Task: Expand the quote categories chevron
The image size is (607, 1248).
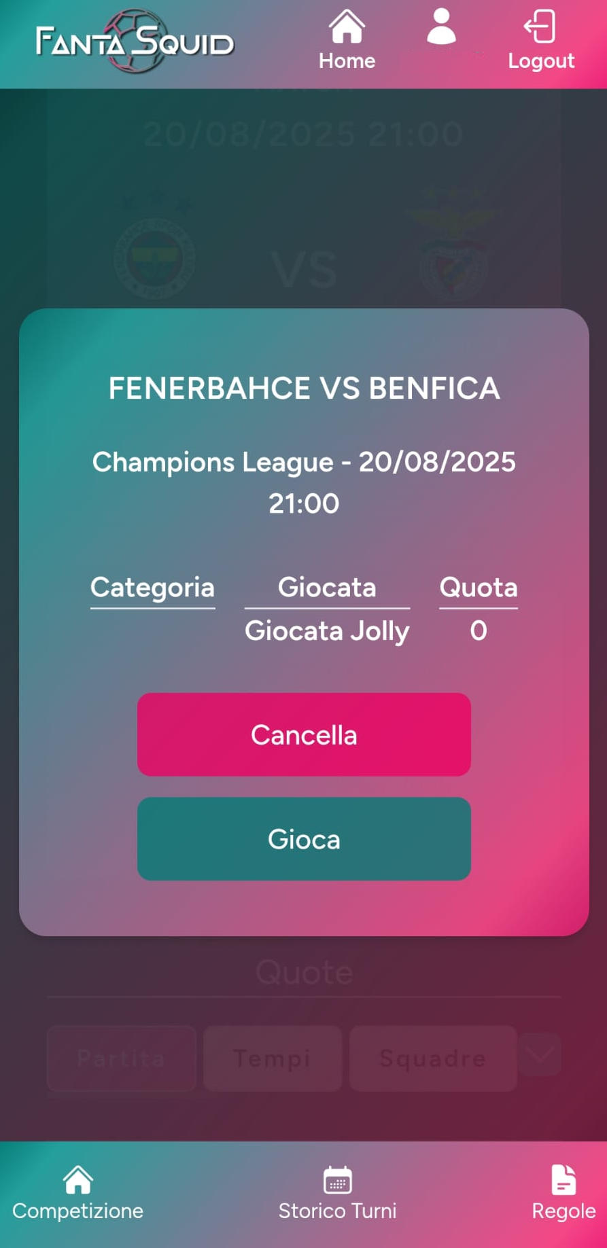Action: [x=540, y=1055]
